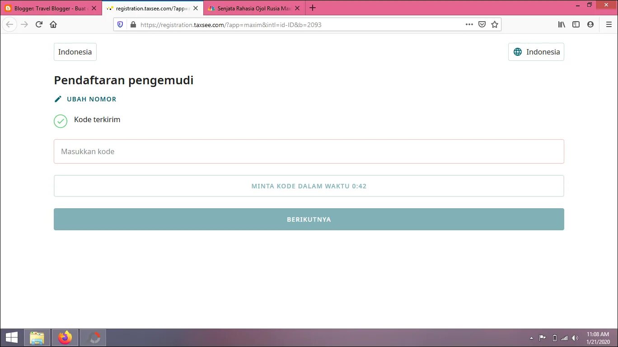Switch to Blogger Travel Blogger tab
Screen dimensions: 618x347
coord(51,8)
